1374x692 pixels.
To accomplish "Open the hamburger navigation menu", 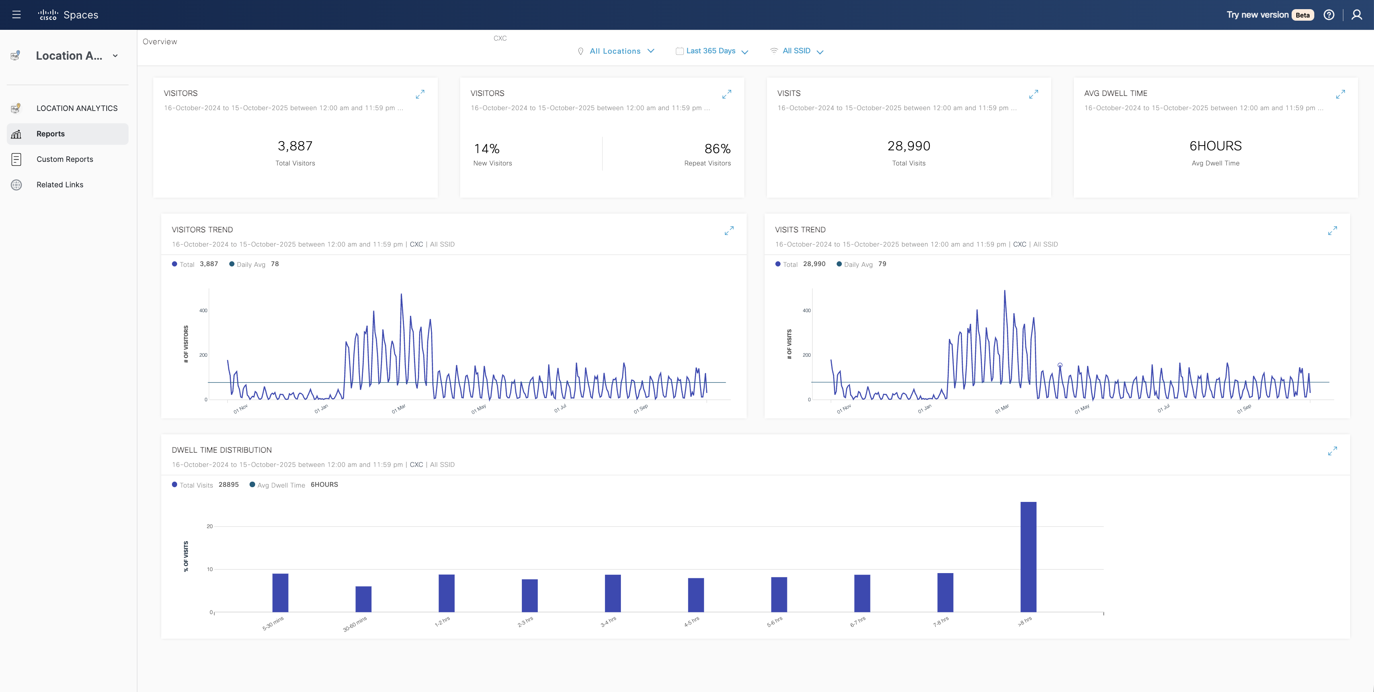I will (x=17, y=15).
